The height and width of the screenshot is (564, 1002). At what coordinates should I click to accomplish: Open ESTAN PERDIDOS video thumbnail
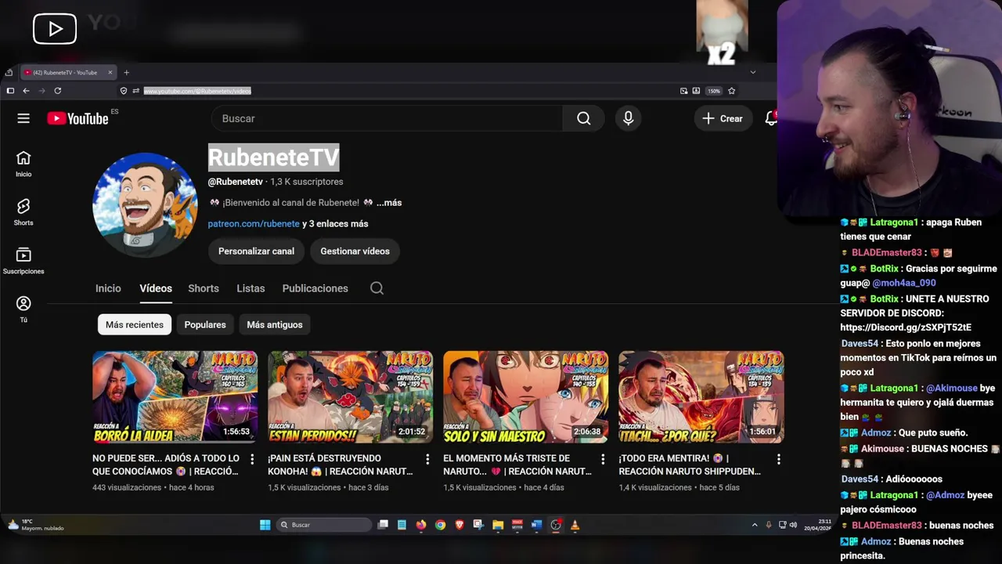pos(350,397)
